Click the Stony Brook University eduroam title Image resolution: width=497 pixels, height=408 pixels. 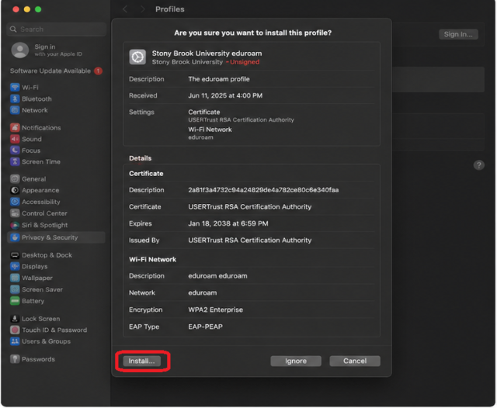[207, 54]
